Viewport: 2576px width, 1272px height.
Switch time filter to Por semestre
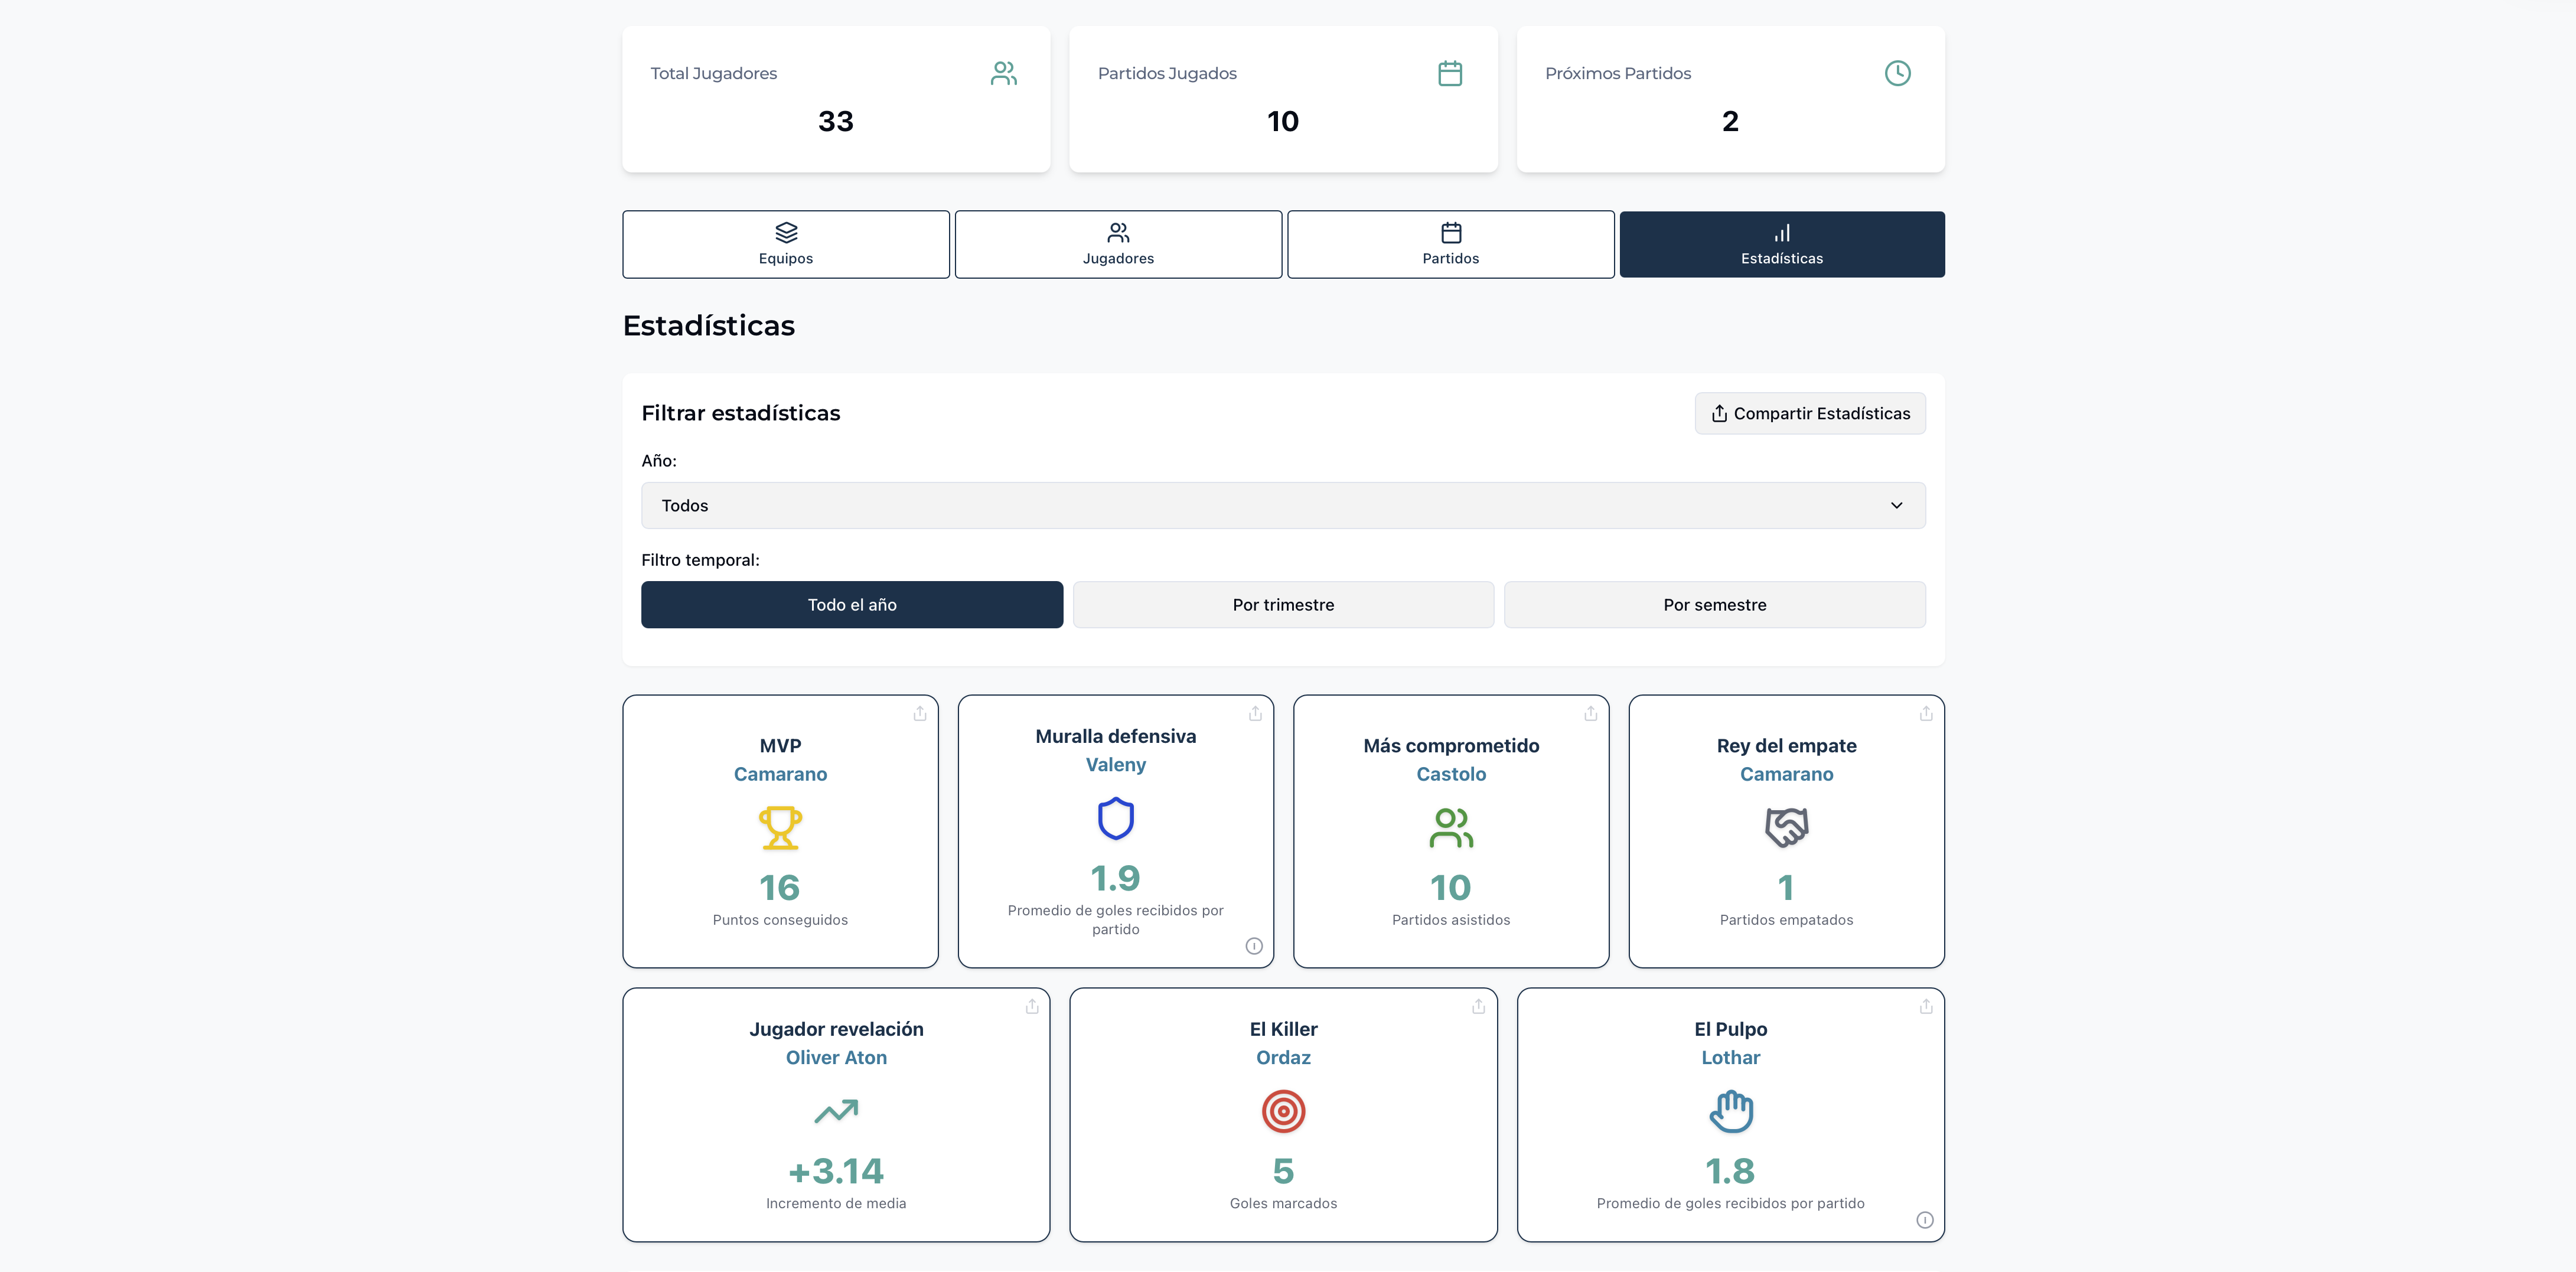pyautogui.click(x=1714, y=605)
